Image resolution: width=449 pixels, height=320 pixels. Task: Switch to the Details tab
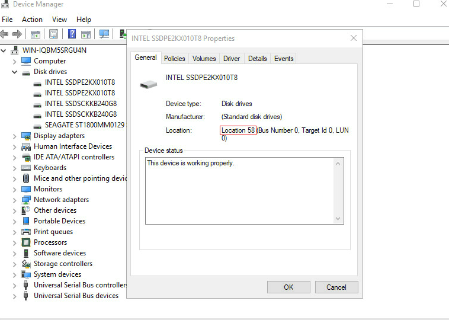(257, 59)
